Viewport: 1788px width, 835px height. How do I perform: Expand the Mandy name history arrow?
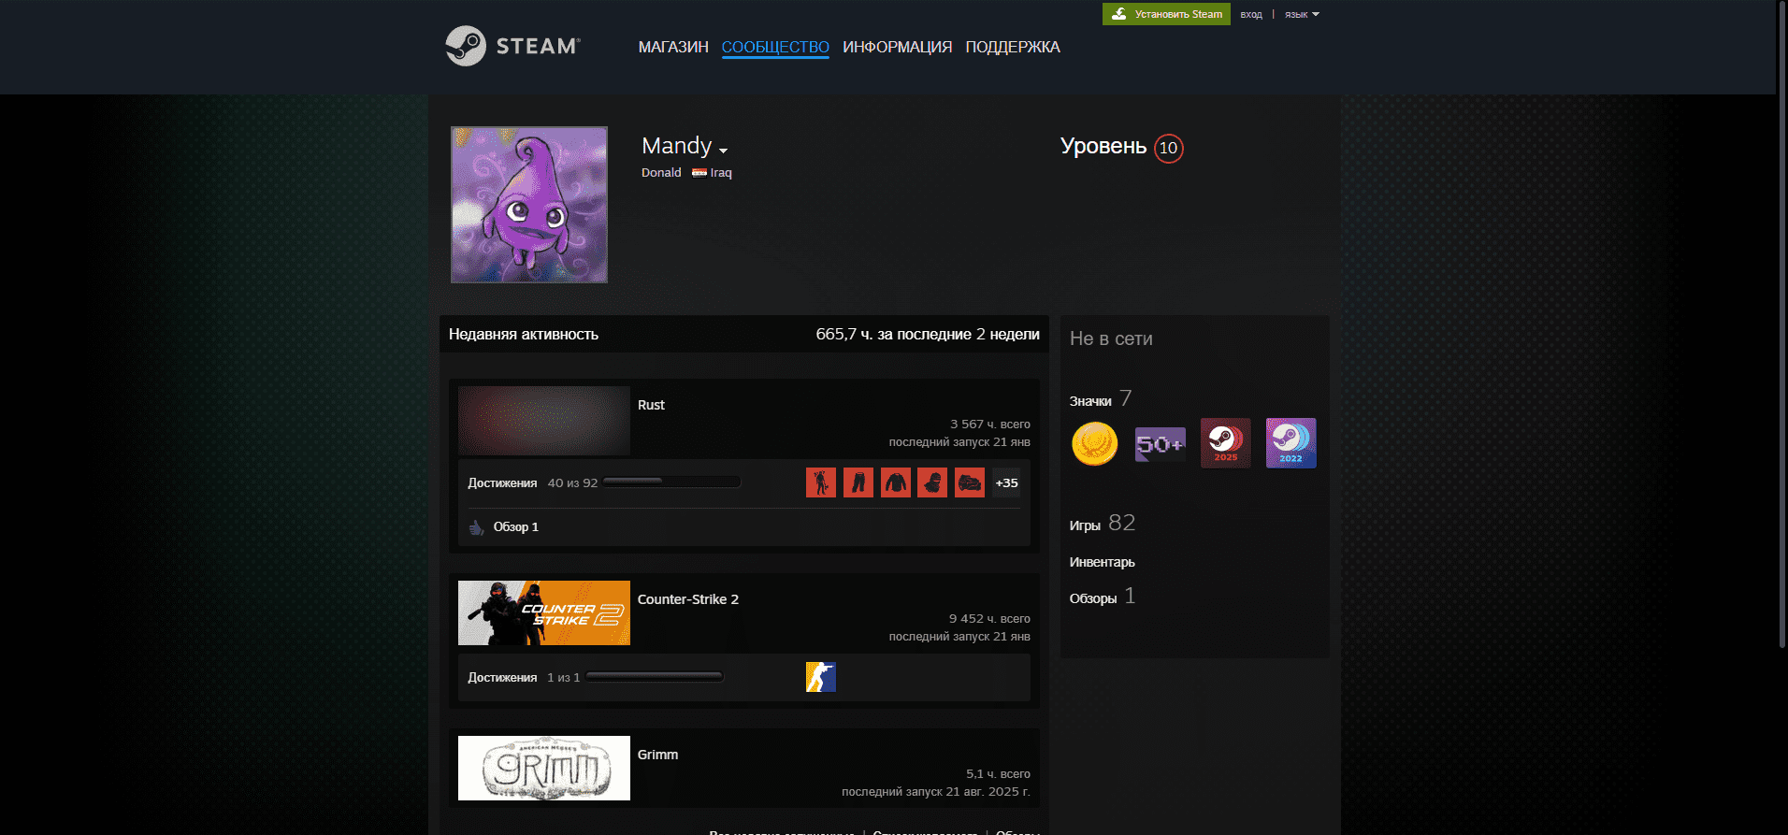[723, 151]
